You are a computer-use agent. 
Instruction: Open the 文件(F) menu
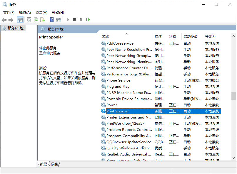point(9,13)
